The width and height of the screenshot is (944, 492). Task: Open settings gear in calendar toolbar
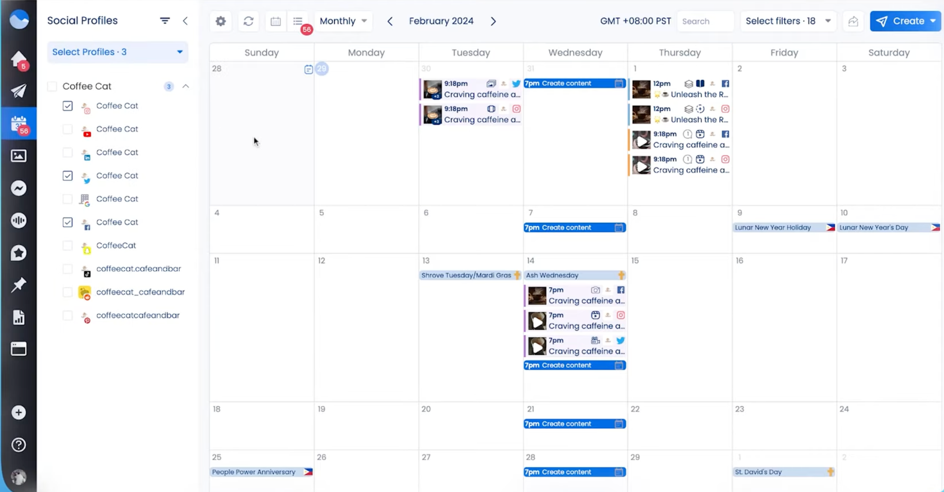pos(220,21)
